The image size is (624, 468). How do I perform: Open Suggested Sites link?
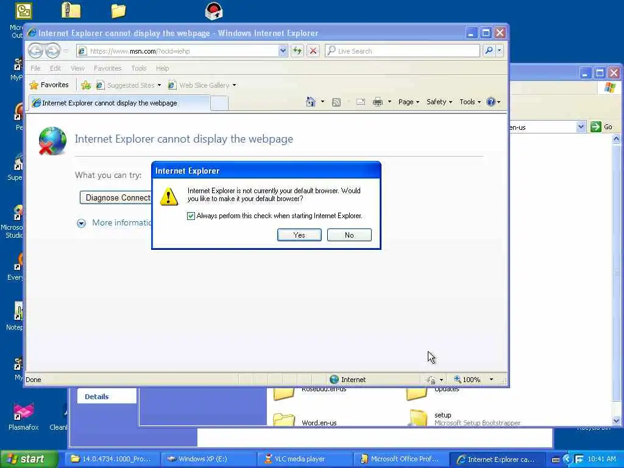[129, 85]
